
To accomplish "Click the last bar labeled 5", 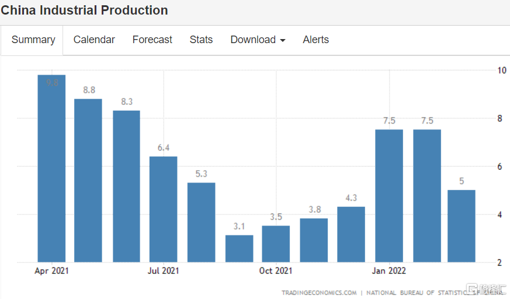I will (462, 226).
